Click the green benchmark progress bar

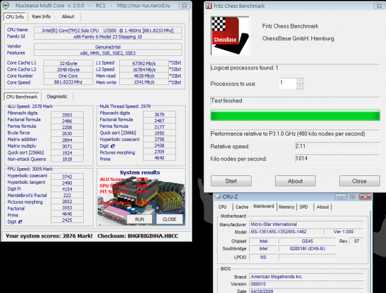pos(295,115)
